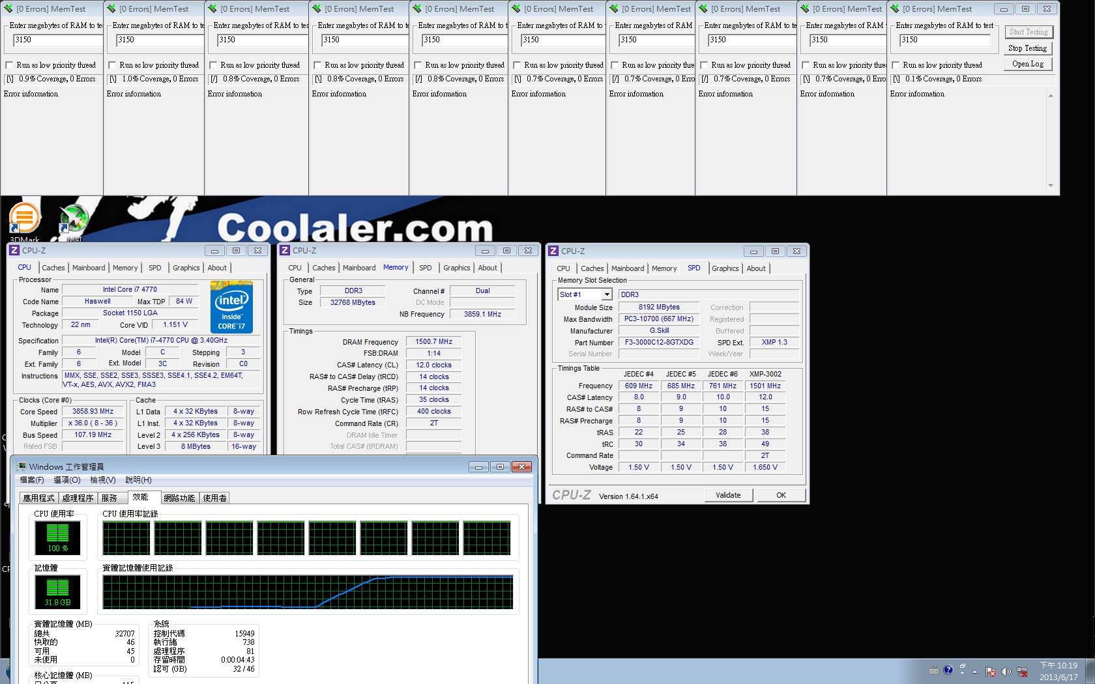This screenshot has height=684, width=1095.
Task: Switch to 使用者 tab in Task Manager
Action: coord(214,498)
